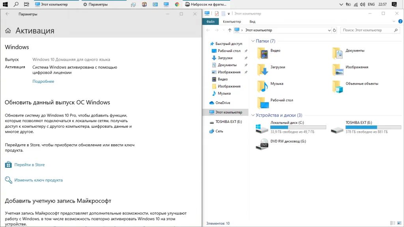The width and height of the screenshot is (404, 227).
Task: Select the Изображения folder in Папки
Action: pos(350,70)
